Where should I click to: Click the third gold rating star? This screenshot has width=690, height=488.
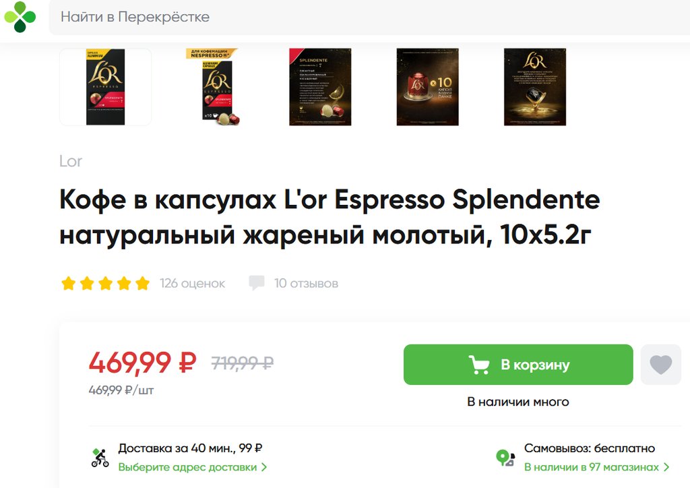(x=105, y=283)
